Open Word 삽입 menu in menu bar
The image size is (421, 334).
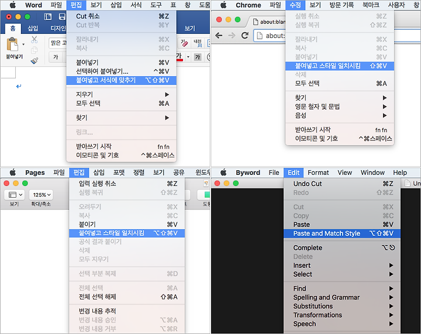point(116,5)
